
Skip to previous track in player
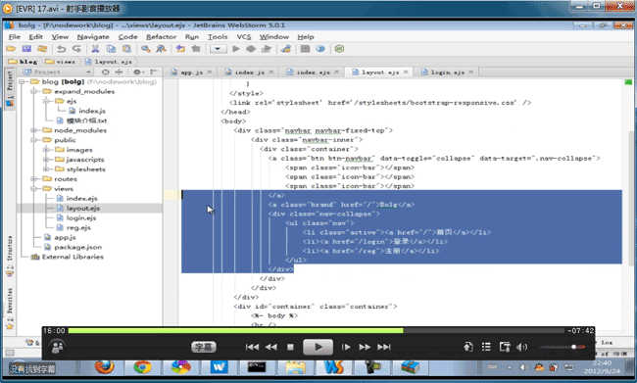pyautogui.click(x=252, y=347)
